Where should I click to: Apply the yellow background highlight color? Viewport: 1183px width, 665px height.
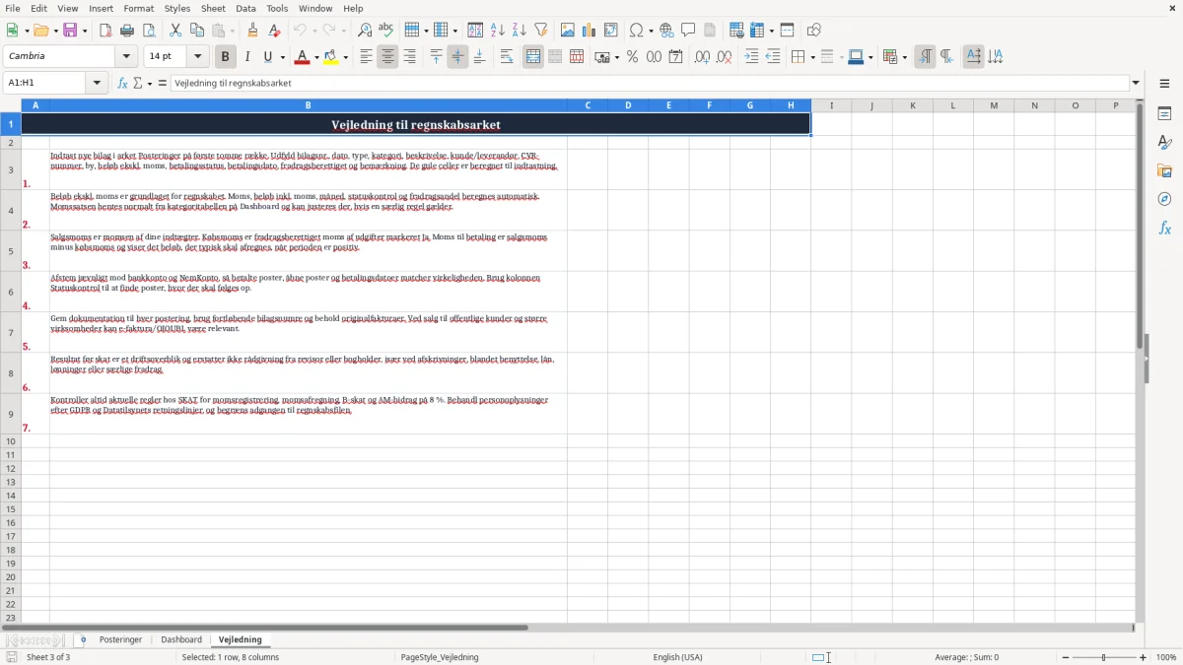[332, 57]
